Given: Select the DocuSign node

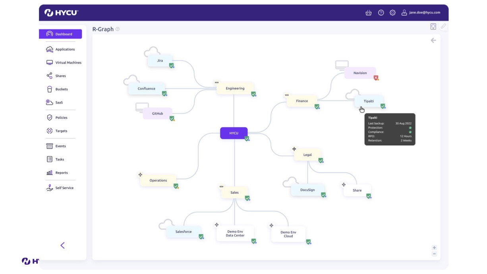Looking at the screenshot, I should click(307, 190).
